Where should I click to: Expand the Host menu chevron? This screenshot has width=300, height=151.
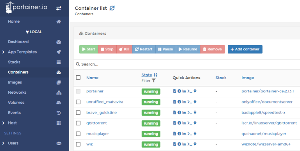coord(3,123)
